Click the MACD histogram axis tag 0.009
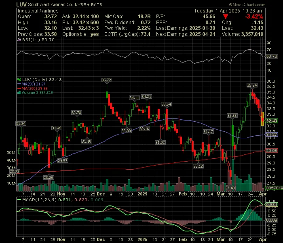 272,220
